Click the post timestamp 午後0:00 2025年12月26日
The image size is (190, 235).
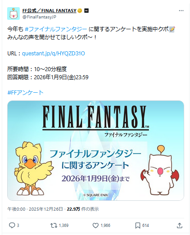(x=35, y=209)
